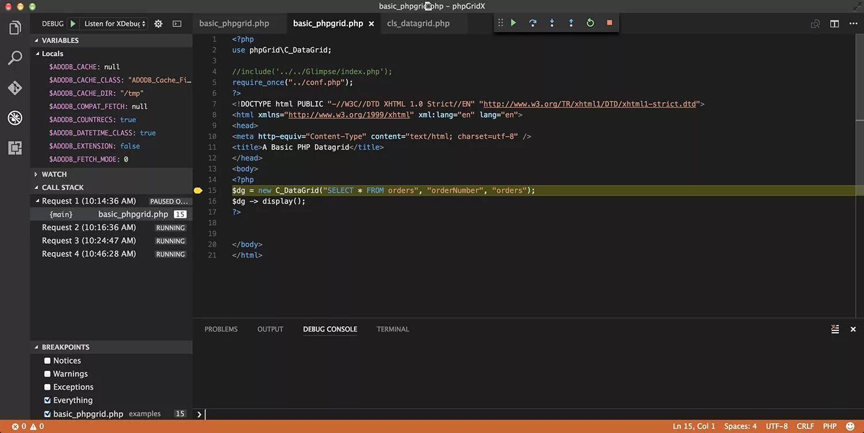The width and height of the screenshot is (864, 433).
Task: Open the Debug view in activity bar
Action: 15,118
